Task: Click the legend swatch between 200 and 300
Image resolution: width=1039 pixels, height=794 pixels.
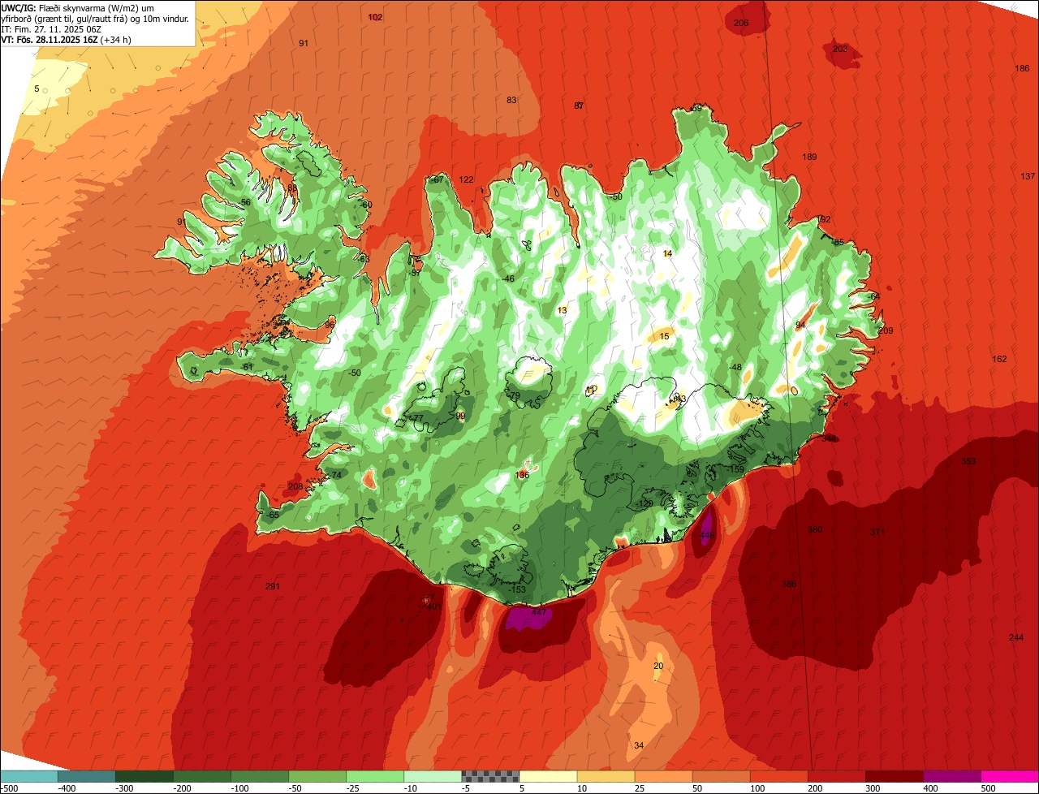Action: tap(836, 776)
